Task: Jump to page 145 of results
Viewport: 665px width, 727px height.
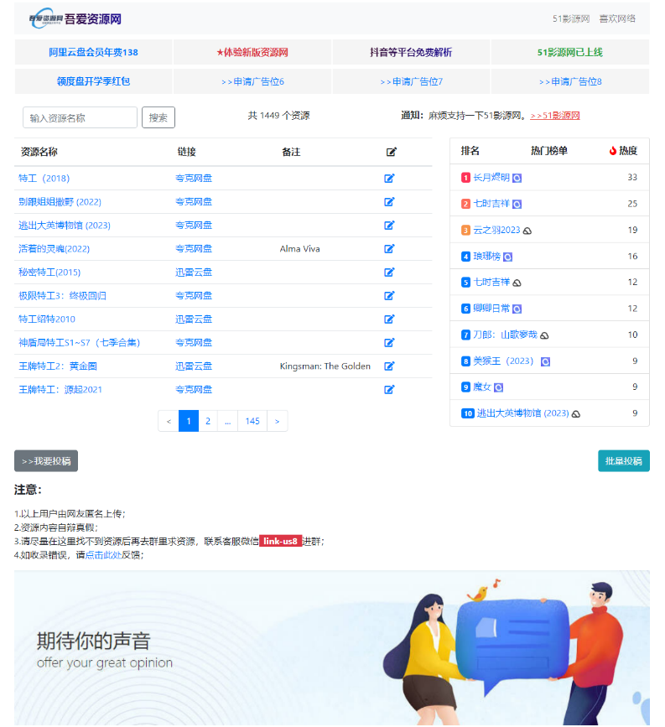Action: point(252,421)
